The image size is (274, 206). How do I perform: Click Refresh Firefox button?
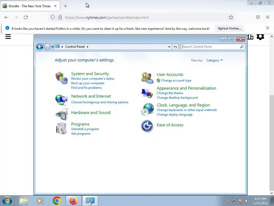tap(229, 28)
